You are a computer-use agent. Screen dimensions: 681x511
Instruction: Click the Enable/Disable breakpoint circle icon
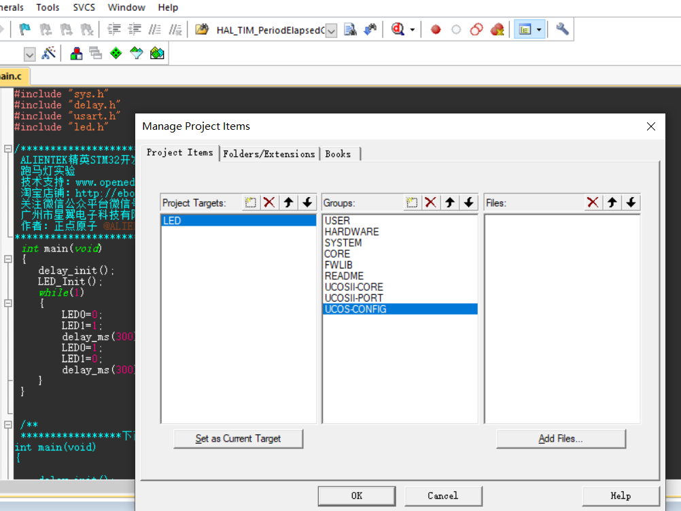coord(456,29)
